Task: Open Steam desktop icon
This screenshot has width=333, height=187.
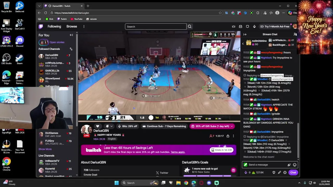Action: pyautogui.click(x=20, y=59)
